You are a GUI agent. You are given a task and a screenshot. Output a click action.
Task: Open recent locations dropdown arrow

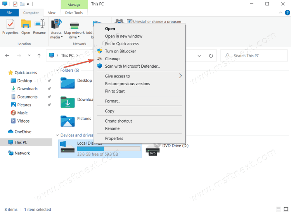coord(29,55)
